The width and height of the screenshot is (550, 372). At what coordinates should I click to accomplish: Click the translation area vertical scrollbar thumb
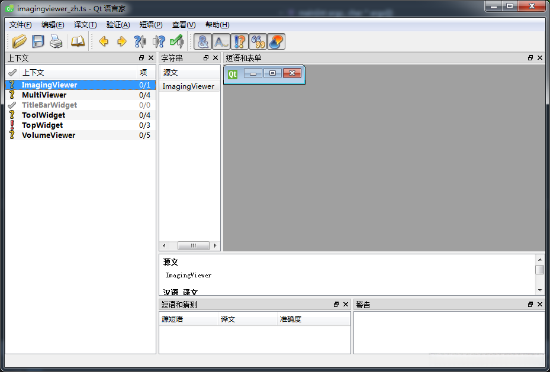540,270
